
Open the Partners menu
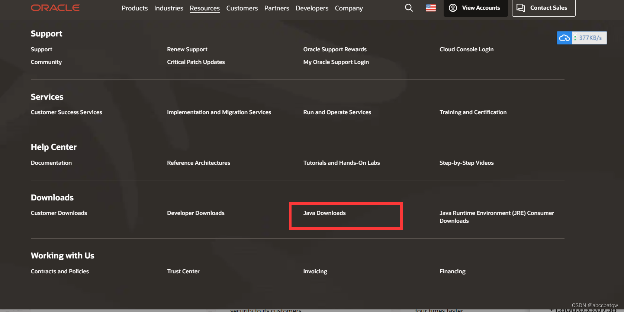point(277,8)
